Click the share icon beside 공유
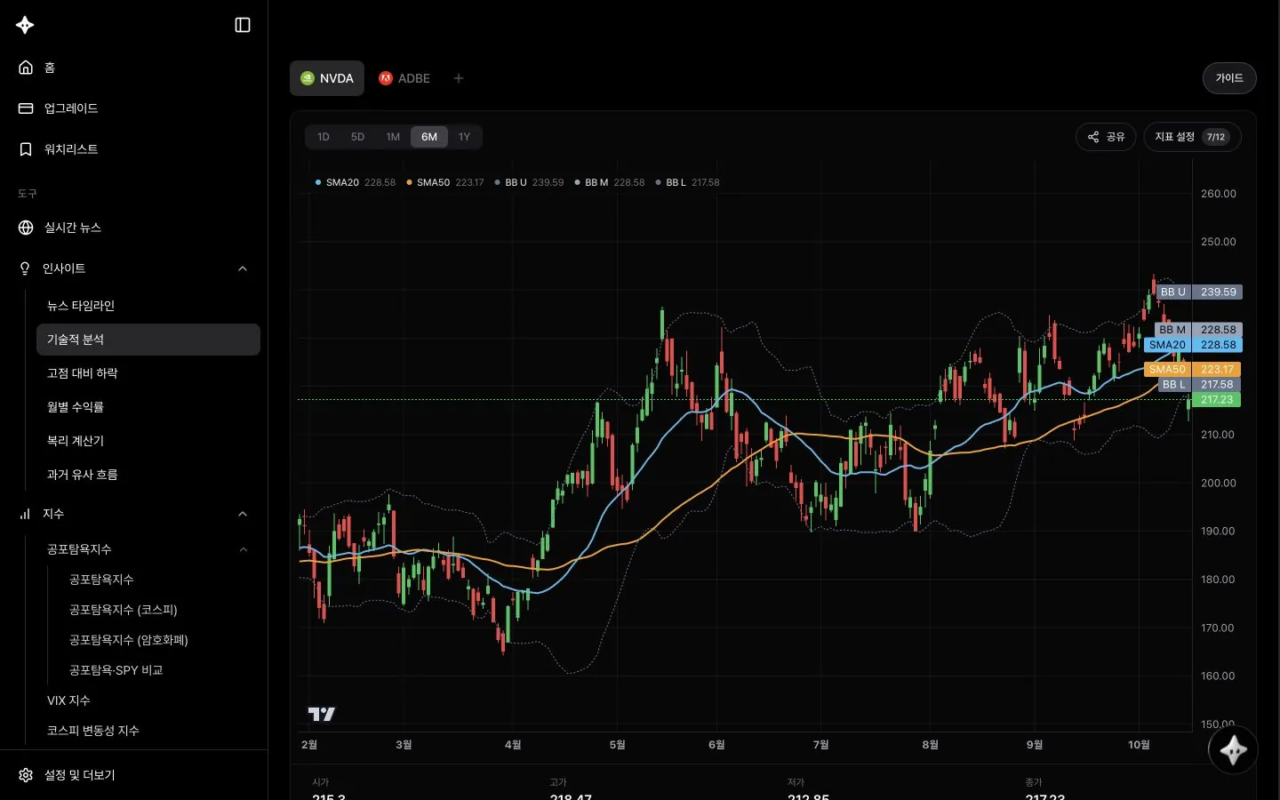Screen dimensions: 1280x800 [1093, 137]
